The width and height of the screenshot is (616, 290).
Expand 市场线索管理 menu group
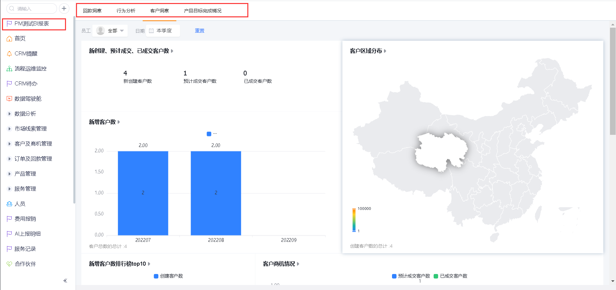click(x=9, y=129)
